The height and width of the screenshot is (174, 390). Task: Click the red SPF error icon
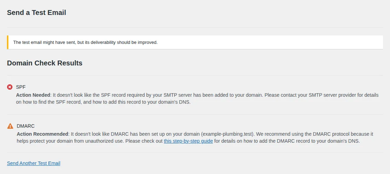click(10, 87)
